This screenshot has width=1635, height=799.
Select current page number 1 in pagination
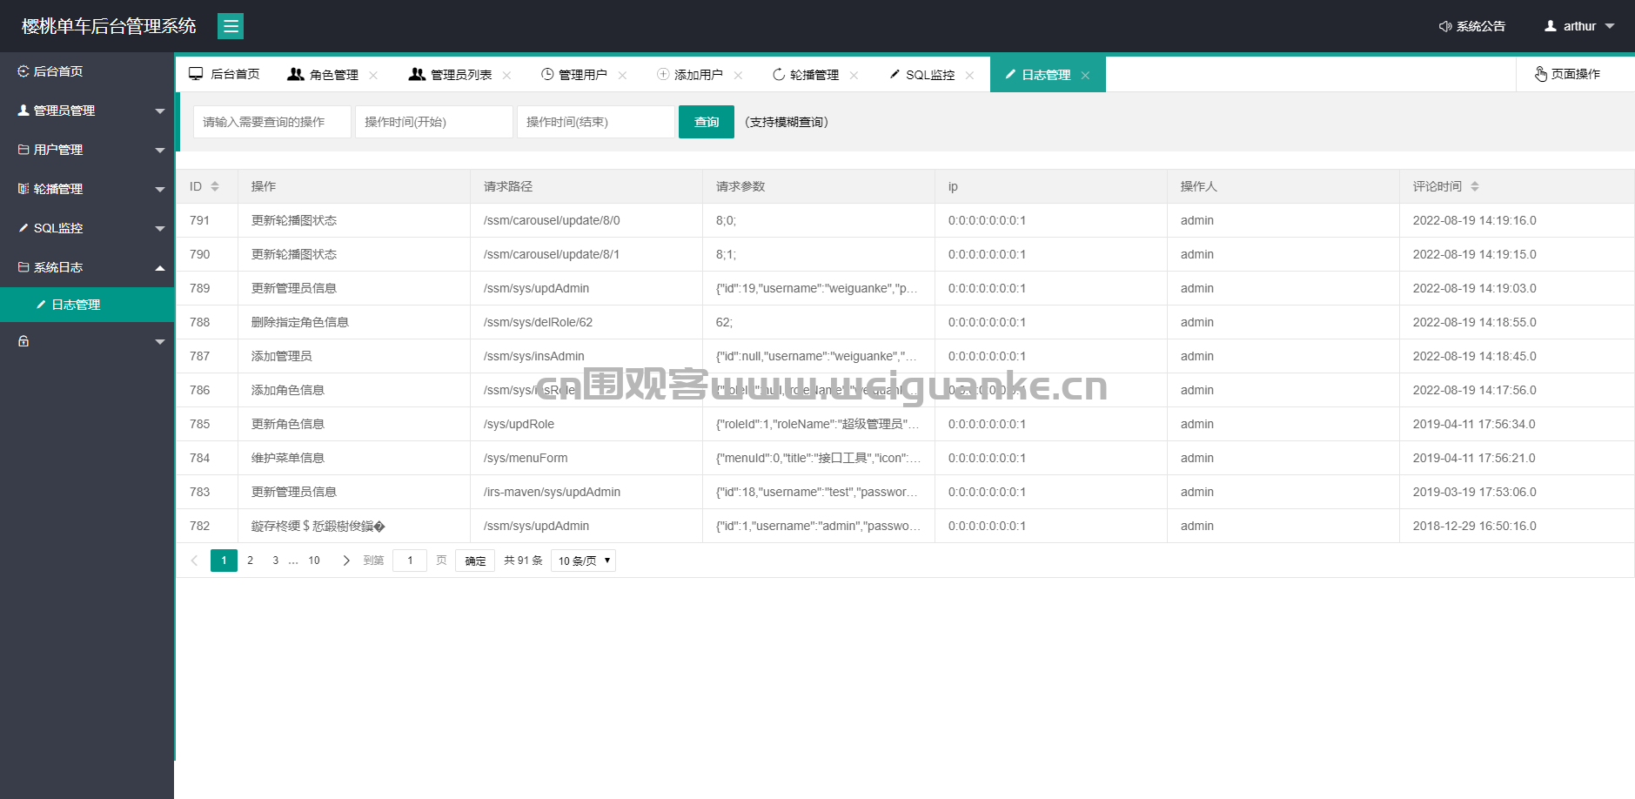pyautogui.click(x=224, y=561)
